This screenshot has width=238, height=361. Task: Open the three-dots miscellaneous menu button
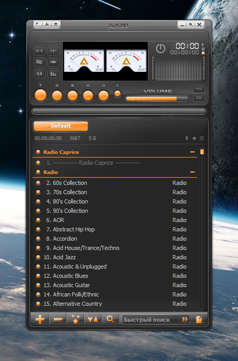click(75, 320)
